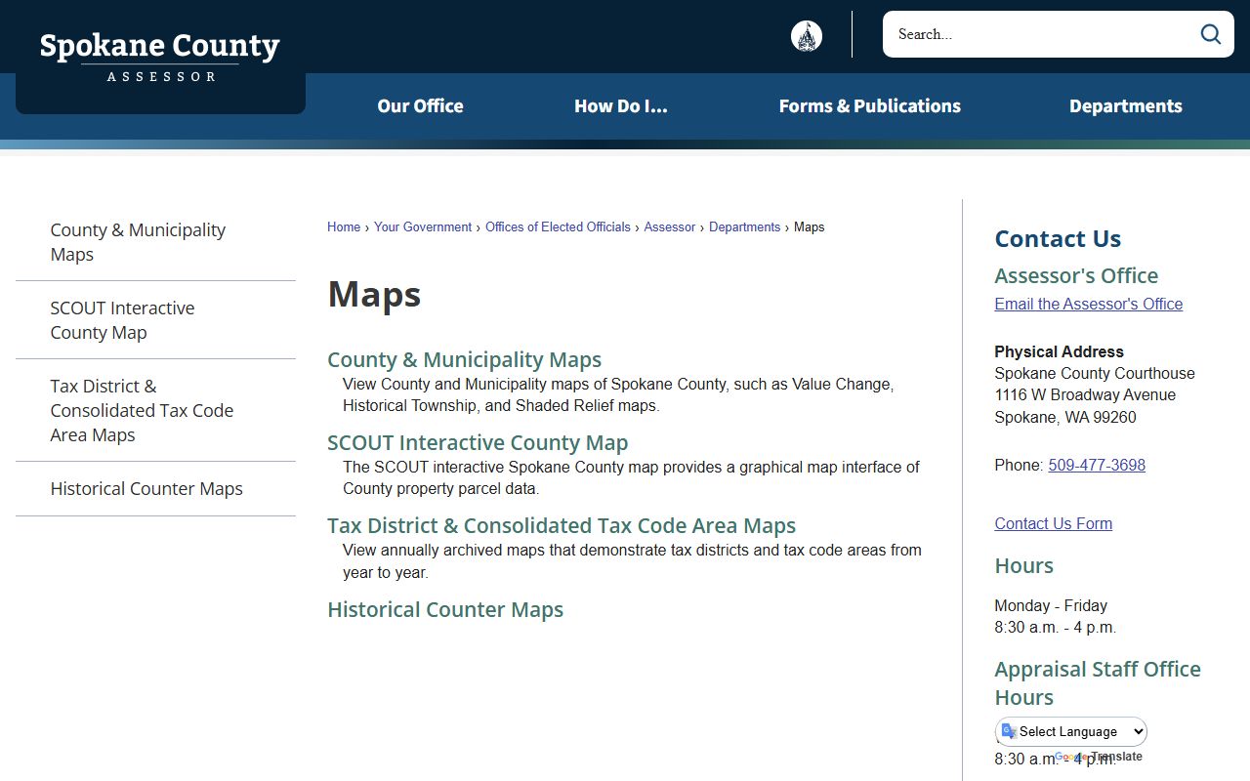Click the Appraisal Staff Office Hours heading

point(1098,683)
